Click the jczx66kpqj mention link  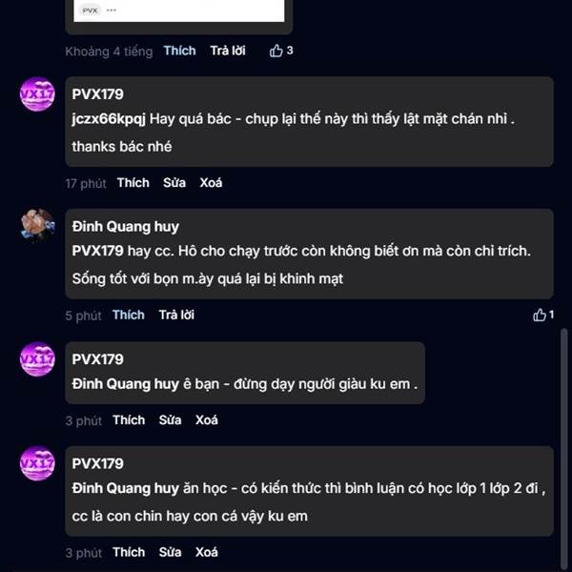click(x=109, y=119)
